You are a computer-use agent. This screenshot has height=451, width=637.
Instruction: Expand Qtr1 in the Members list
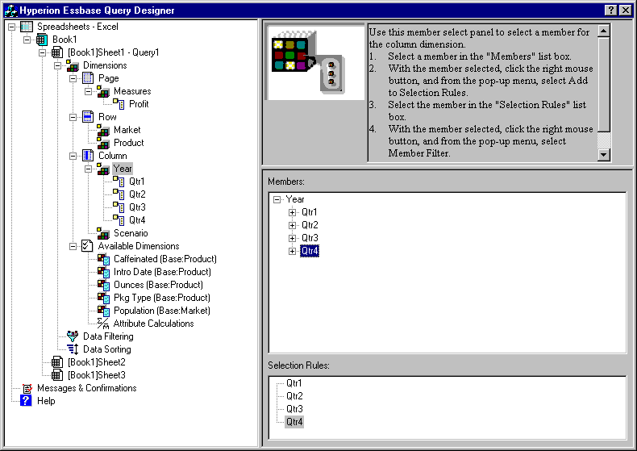pyautogui.click(x=292, y=212)
